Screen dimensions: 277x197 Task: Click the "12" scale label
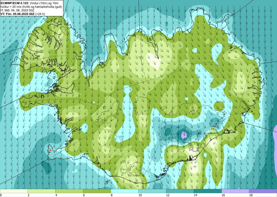tap(168, 195)
